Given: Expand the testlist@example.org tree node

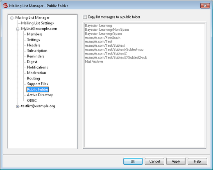Looking at the screenshot, I should click(x=18, y=107).
